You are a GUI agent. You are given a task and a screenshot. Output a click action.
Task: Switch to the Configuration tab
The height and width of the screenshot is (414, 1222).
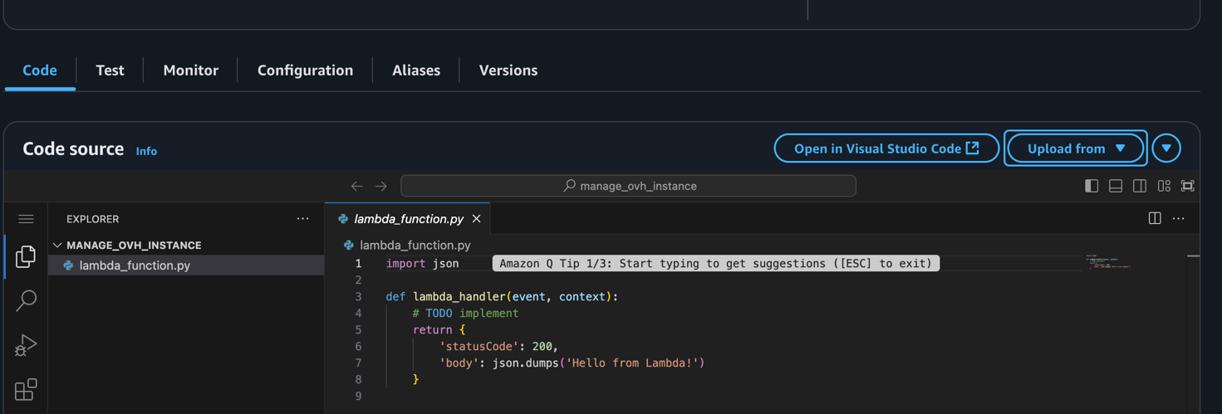pos(305,71)
